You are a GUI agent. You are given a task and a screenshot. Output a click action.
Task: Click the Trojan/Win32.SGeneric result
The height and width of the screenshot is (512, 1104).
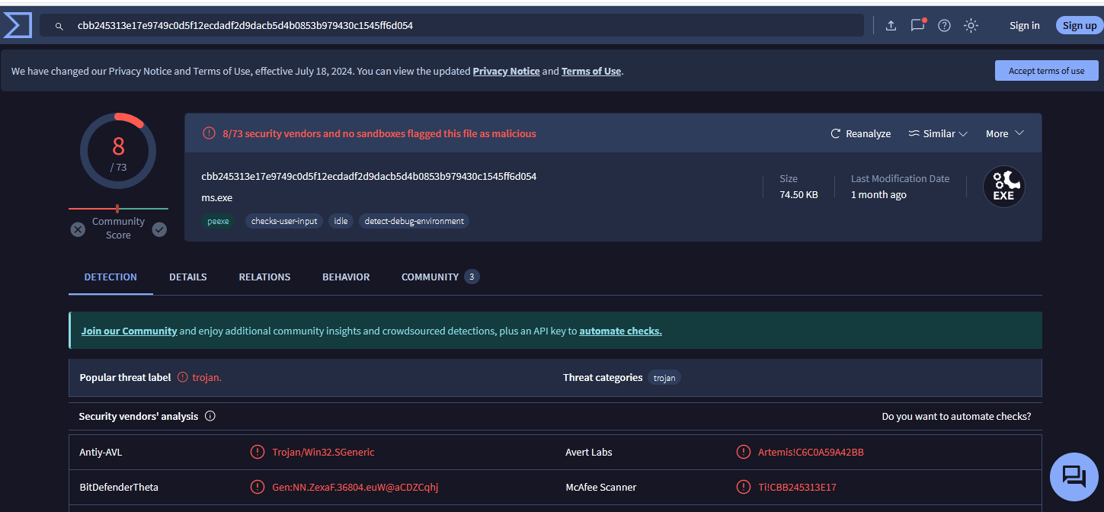click(x=323, y=452)
